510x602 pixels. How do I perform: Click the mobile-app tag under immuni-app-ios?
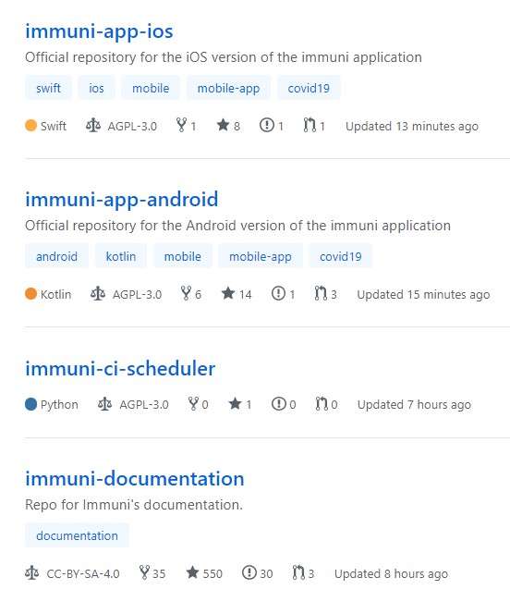tap(228, 88)
